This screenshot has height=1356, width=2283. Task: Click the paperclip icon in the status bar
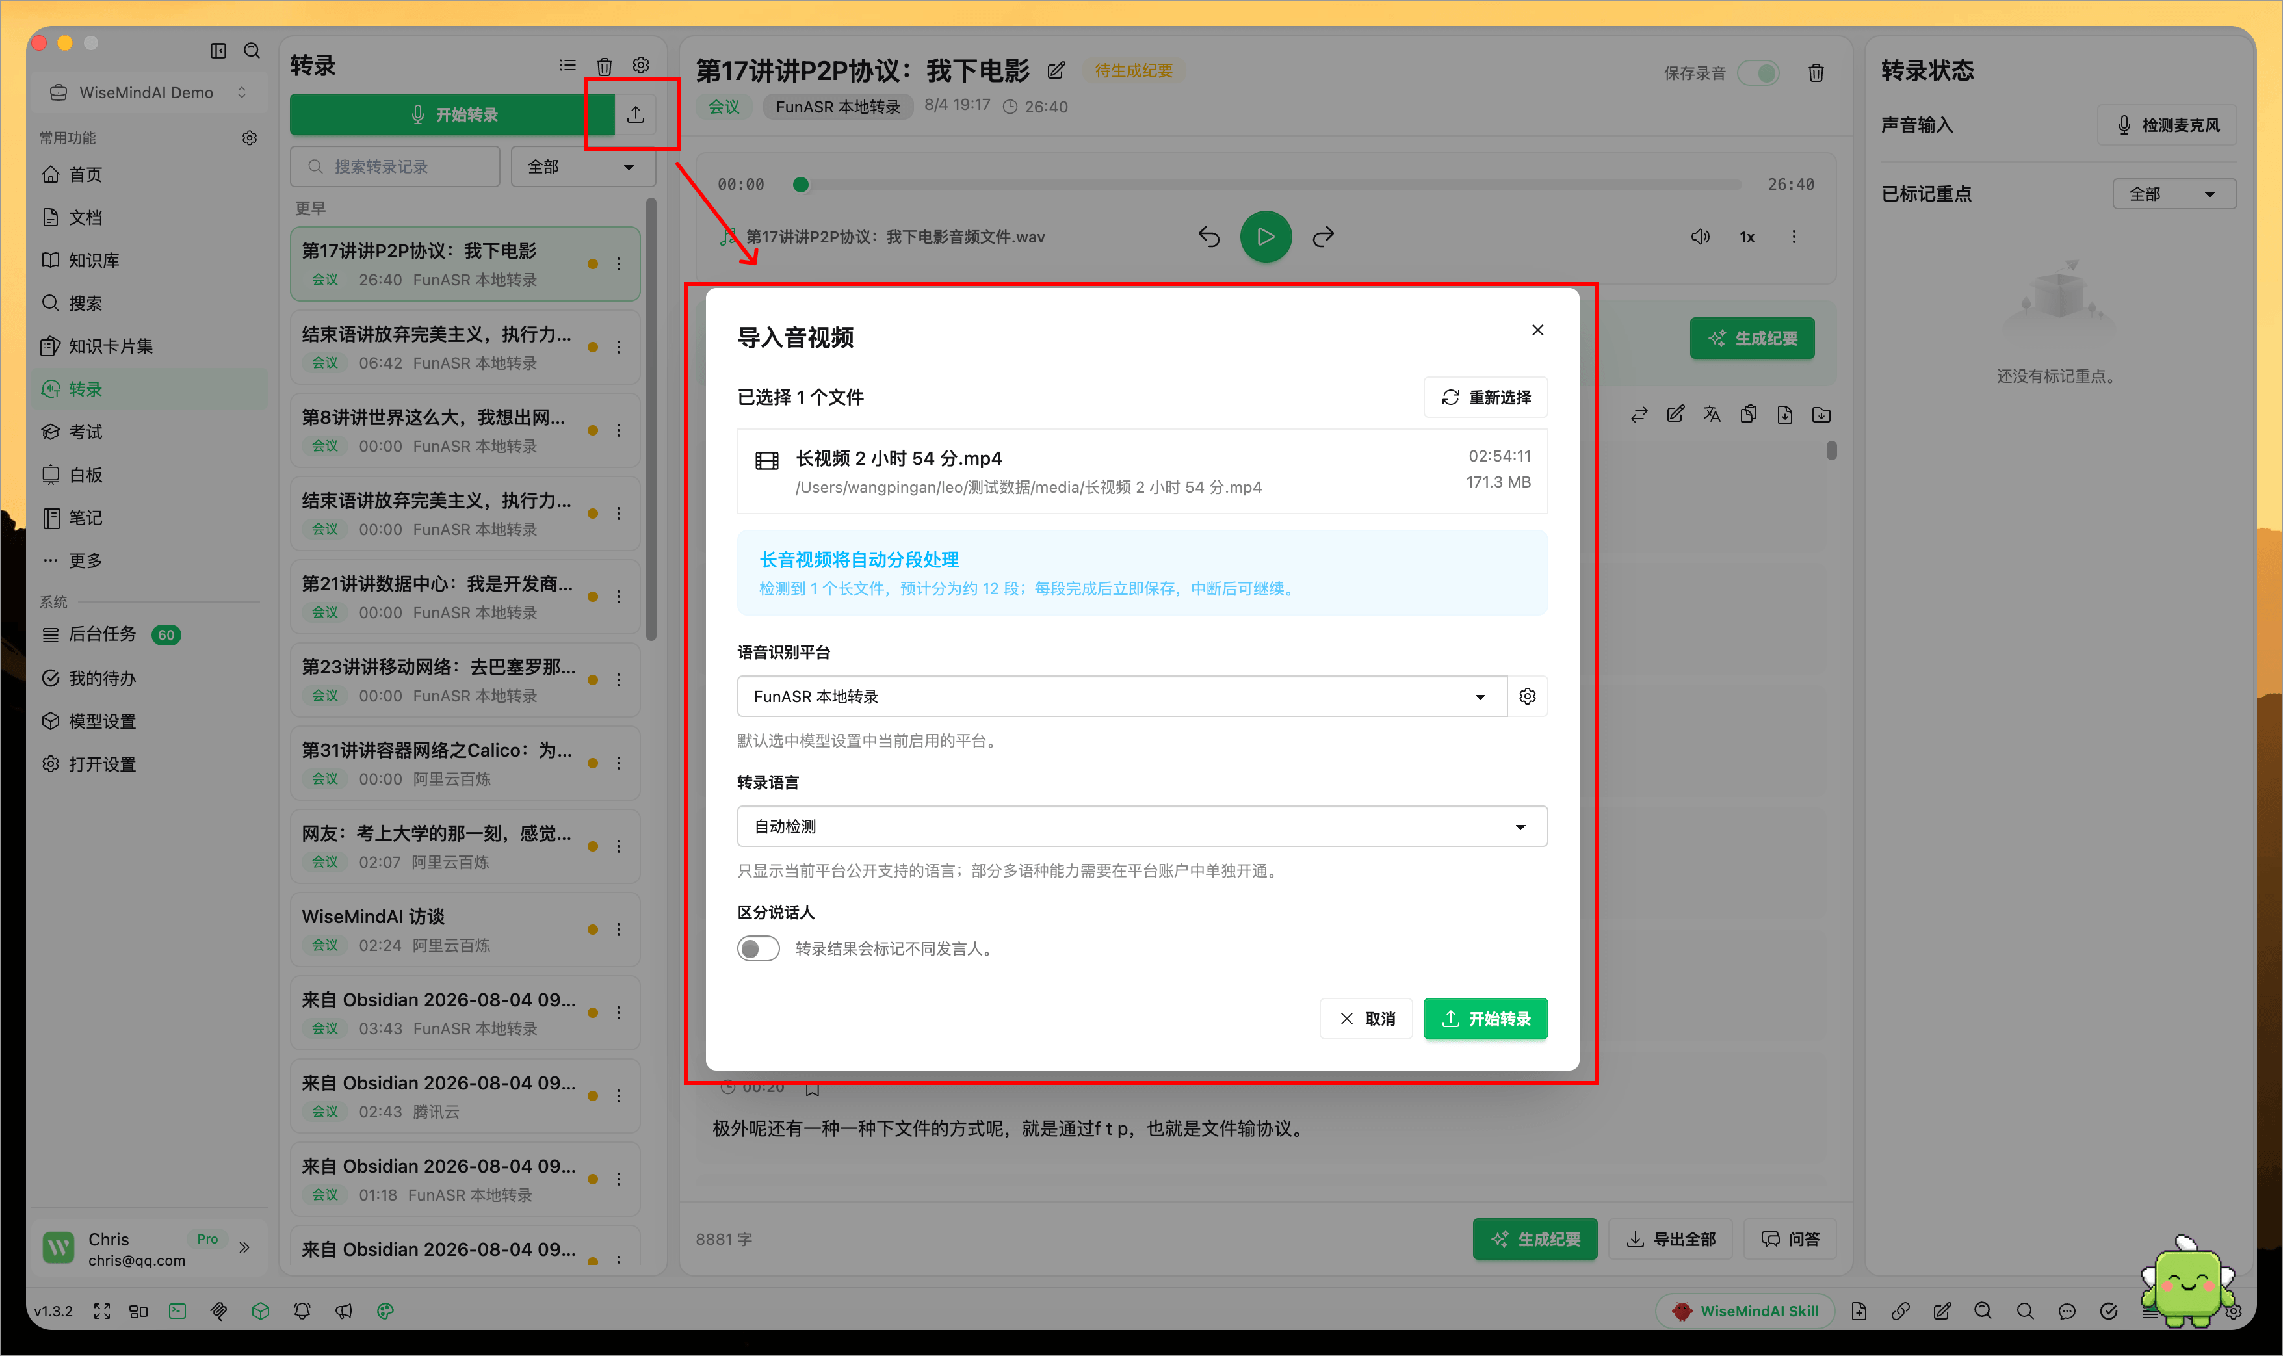pos(218,1311)
